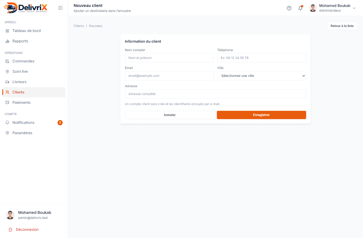Click the Rapports bar chart icon

8,41
